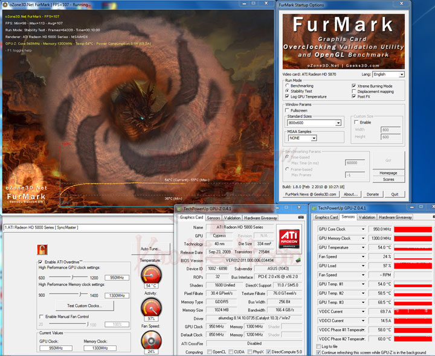Switch to Graphics Card tab in GPU-Z Sensors window
This screenshot has width=435, height=356.
point(326,217)
